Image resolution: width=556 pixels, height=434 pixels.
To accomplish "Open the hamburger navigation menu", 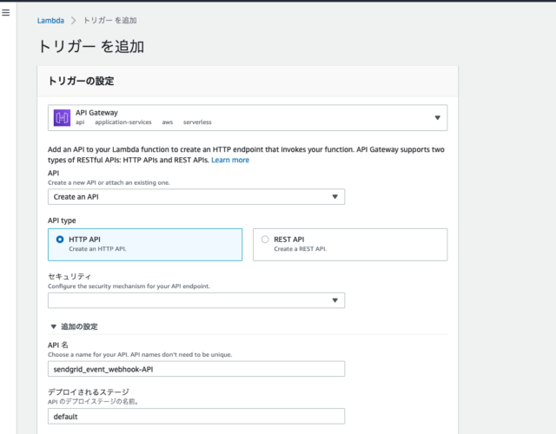I will 6,13.
